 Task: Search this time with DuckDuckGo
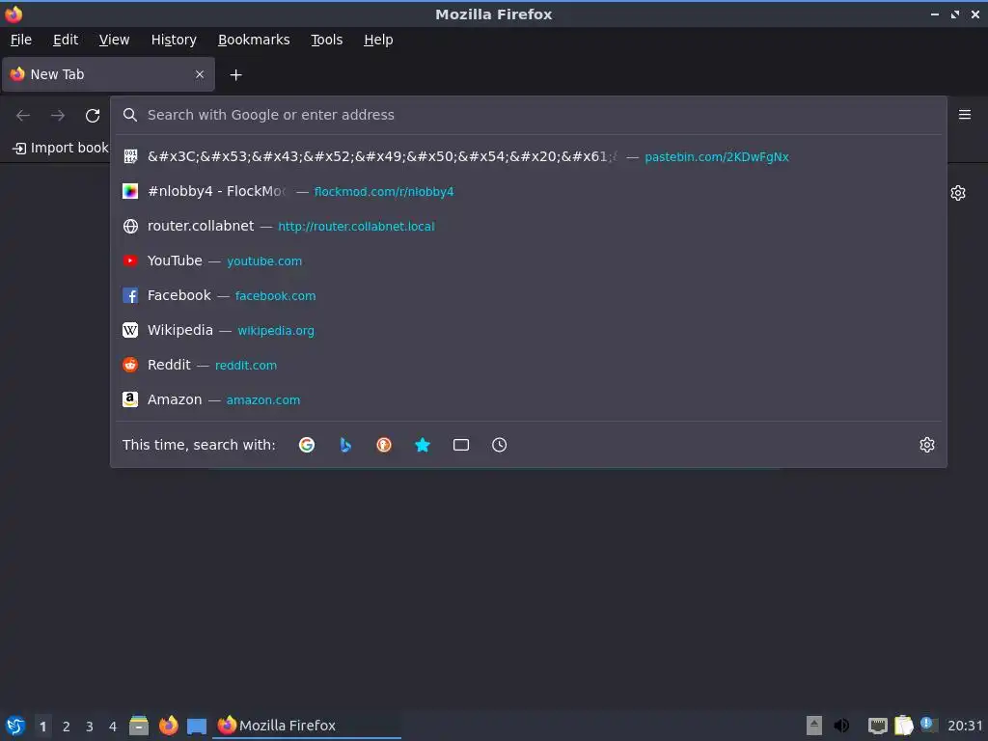(x=384, y=445)
